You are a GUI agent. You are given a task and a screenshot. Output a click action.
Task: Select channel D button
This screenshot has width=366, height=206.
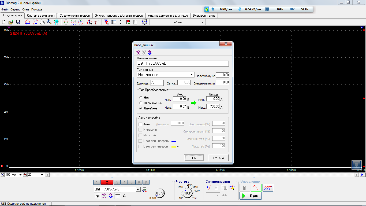[x=145, y=182]
